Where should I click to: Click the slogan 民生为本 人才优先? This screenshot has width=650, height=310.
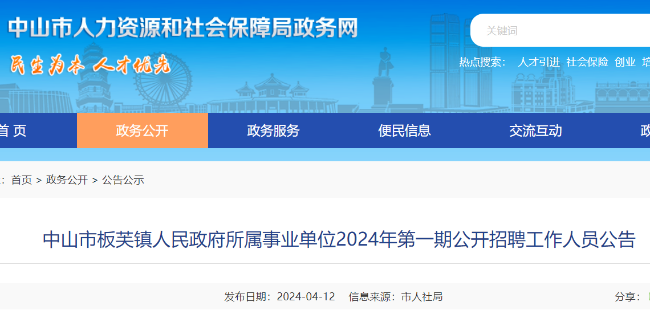point(90,65)
